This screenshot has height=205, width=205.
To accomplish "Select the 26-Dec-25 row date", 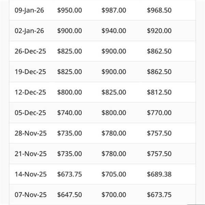I will pos(30,51).
